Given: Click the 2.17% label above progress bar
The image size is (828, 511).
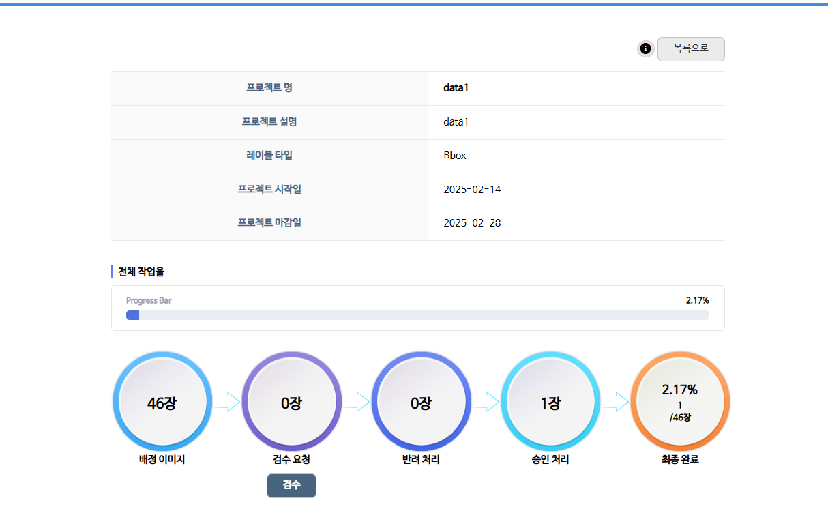Looking at the screenshot, I should tap(697, 300).
